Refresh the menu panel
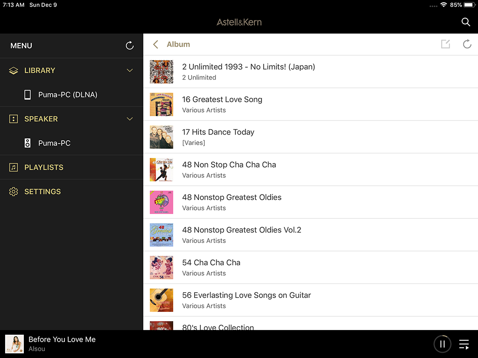Screen dimensions: 478x358 click(130, 45)
